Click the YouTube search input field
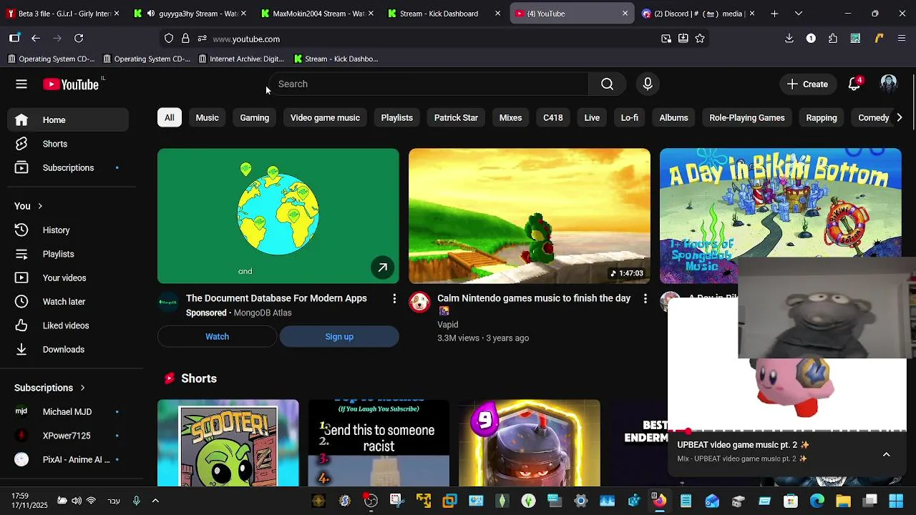The image size is (916, 515). (x=429, y=84)
